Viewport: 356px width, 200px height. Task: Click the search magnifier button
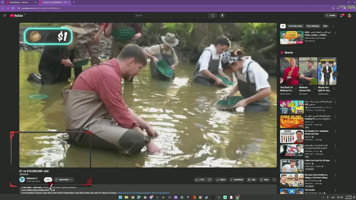coord(213,16)
